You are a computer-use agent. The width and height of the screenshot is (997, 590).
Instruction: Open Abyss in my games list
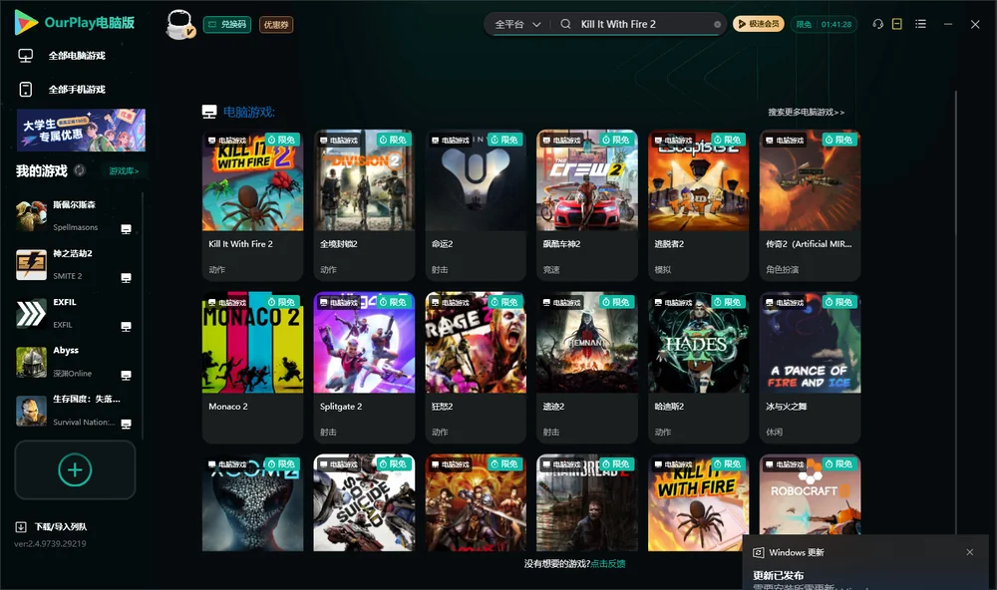tap(73, 362)
